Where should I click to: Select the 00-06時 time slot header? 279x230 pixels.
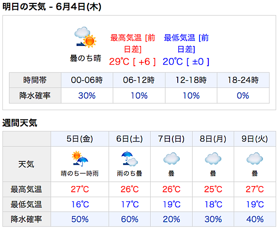click(87, 80)
